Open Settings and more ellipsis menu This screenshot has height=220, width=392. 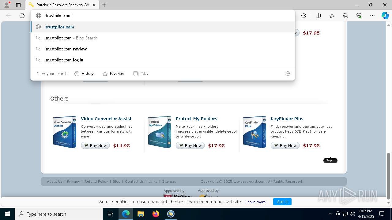point(372,16)
